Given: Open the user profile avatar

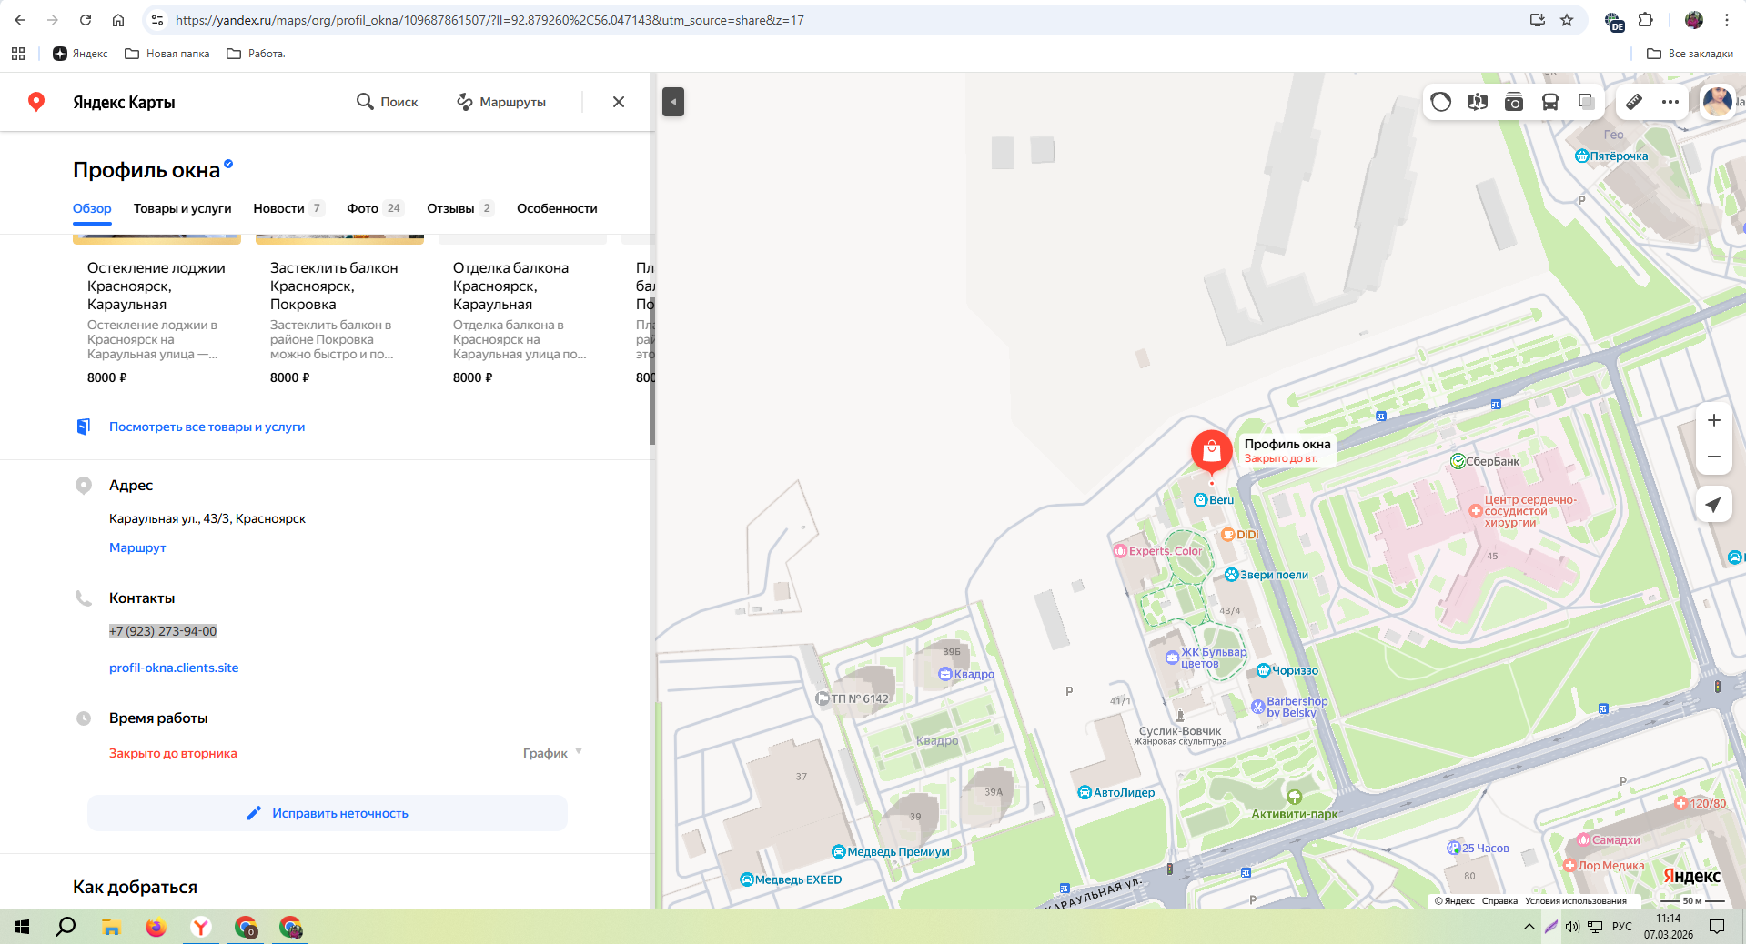Looking at the screenshot, I should click(1716, 102).
